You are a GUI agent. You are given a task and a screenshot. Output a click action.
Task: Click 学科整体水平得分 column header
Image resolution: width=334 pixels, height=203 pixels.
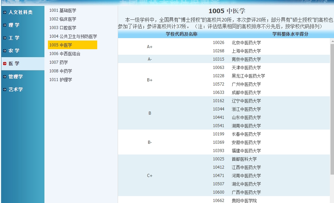click(x=290, y=34)
